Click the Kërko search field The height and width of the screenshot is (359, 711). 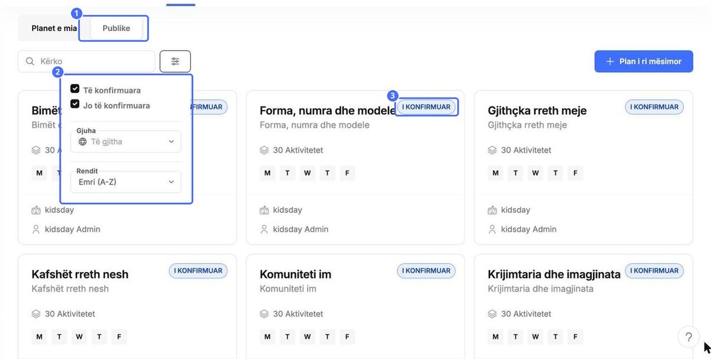(x=87, y=62)
